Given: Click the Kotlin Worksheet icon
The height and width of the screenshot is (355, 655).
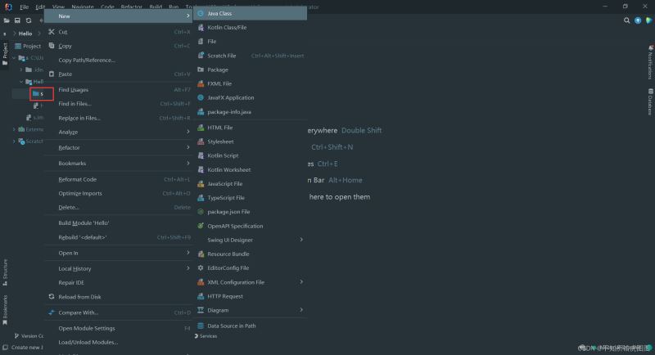Looking at the screenshot, I should click(x=201, y=170).
